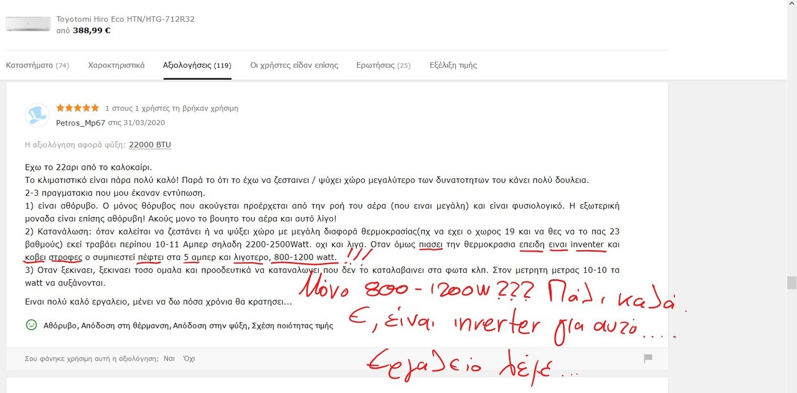797x393 pixels.
Task: Click the text 'Η αξιολόγηση αφορά ψύξη:'
Action: tap(75, 145)
